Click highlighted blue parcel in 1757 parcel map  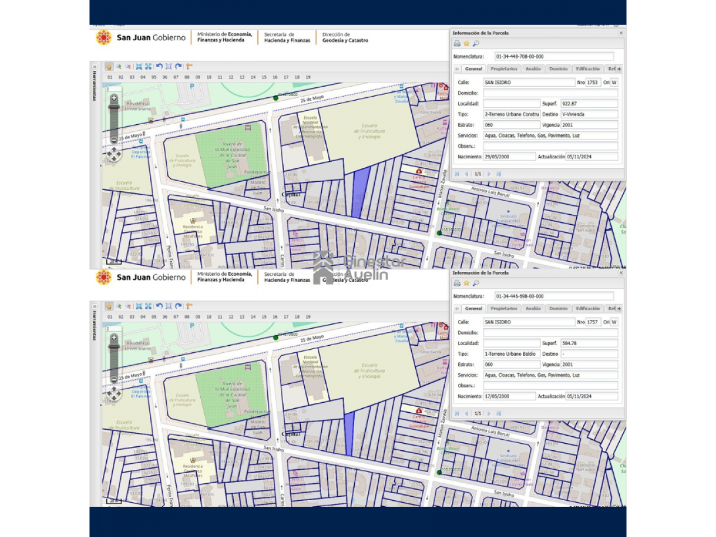(349, 434)
